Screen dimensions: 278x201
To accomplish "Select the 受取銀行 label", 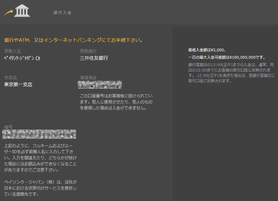I will point(88,51).
